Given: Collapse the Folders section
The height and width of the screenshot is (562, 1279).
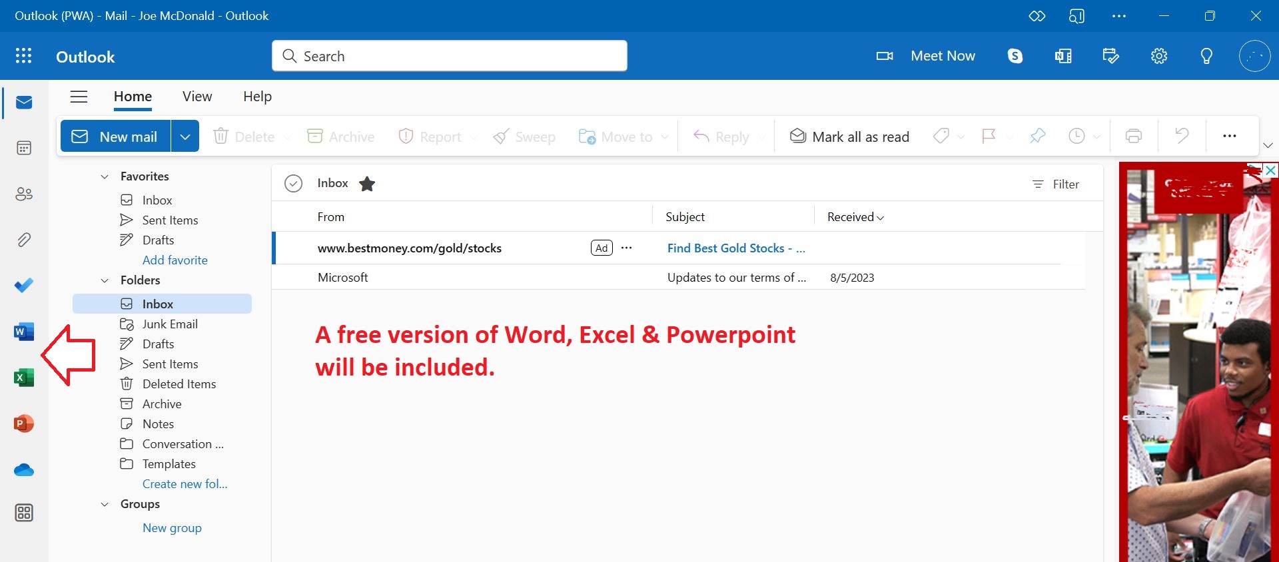Looking at the screenshot, I should (105, 280).
